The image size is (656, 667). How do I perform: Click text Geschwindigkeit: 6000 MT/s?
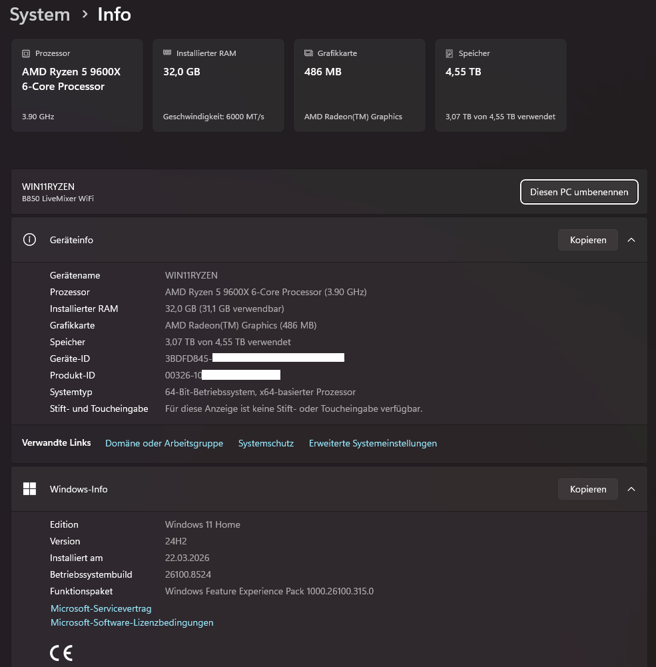(213, 117)
